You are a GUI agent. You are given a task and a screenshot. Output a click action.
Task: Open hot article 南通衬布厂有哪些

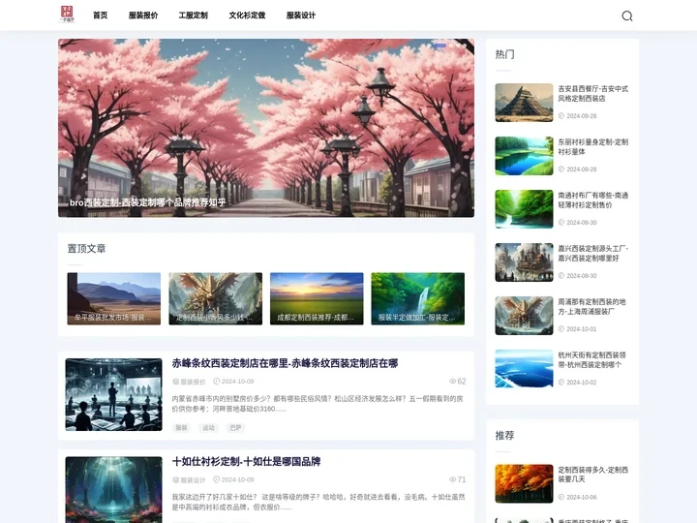click(x=593, y=200)
